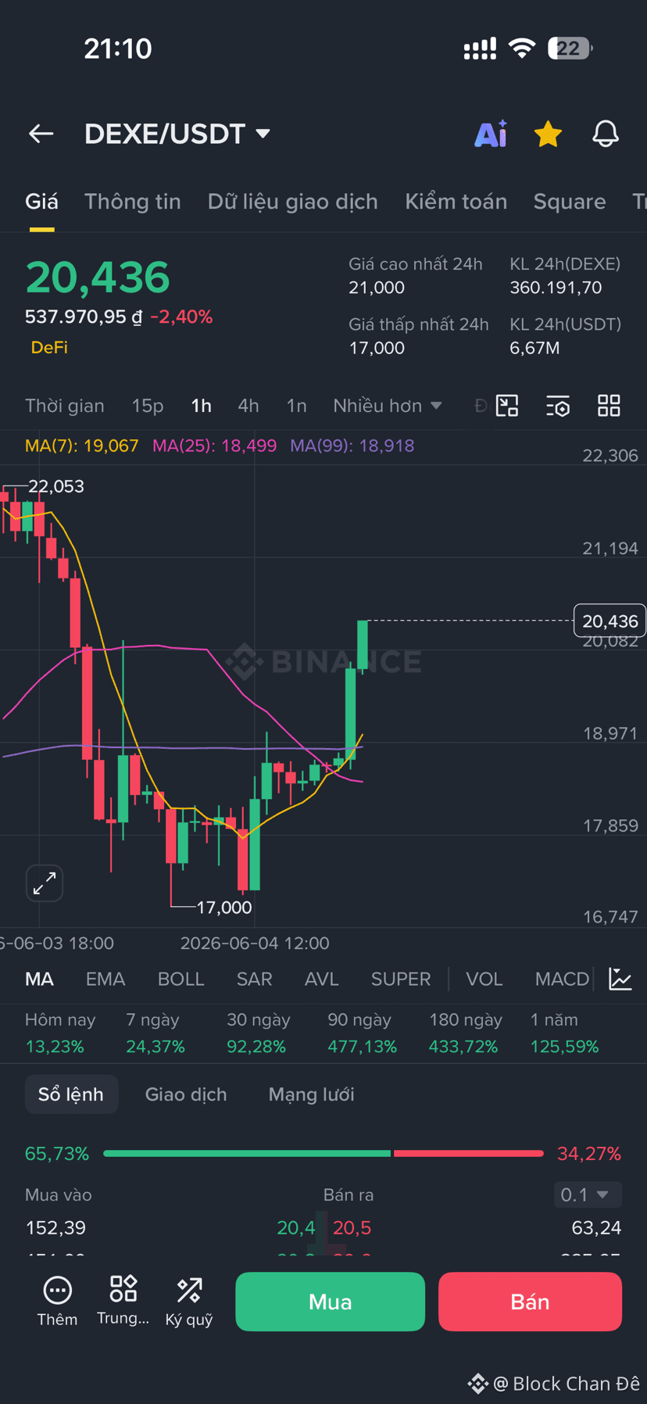Enable the VOL sub-indicator
The image size is (647, 1404).
point(484,979)
